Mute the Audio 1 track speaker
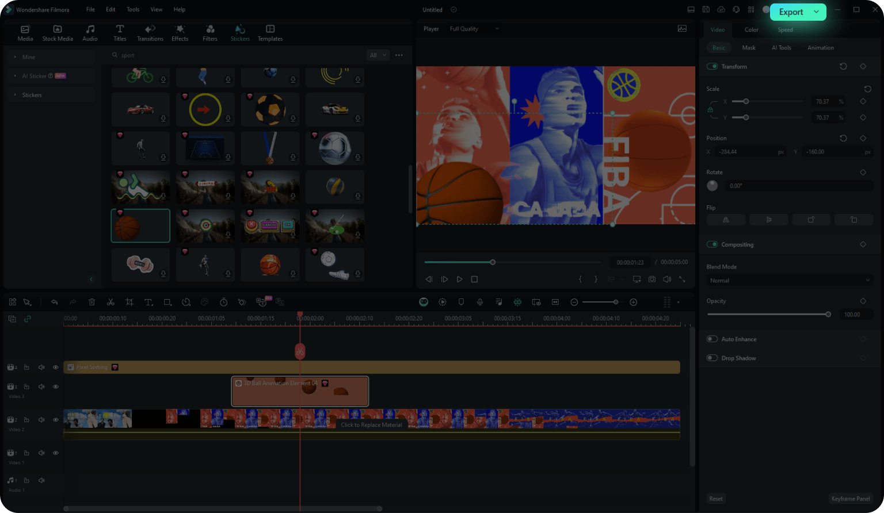This screenshot has width=884, height=513. coord(41,480)
